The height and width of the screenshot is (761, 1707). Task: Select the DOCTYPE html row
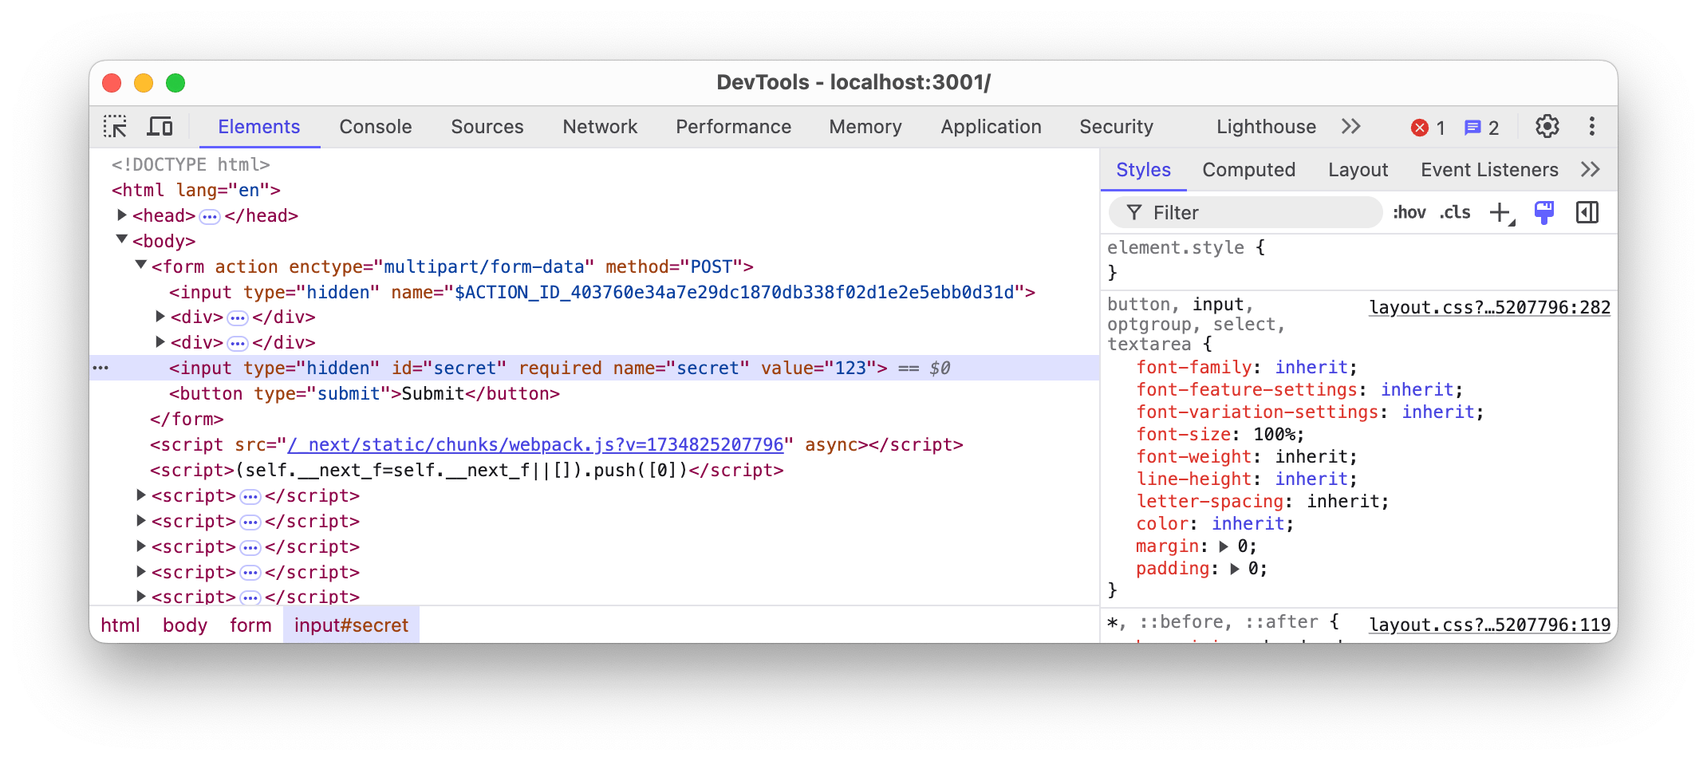(594, 164)
